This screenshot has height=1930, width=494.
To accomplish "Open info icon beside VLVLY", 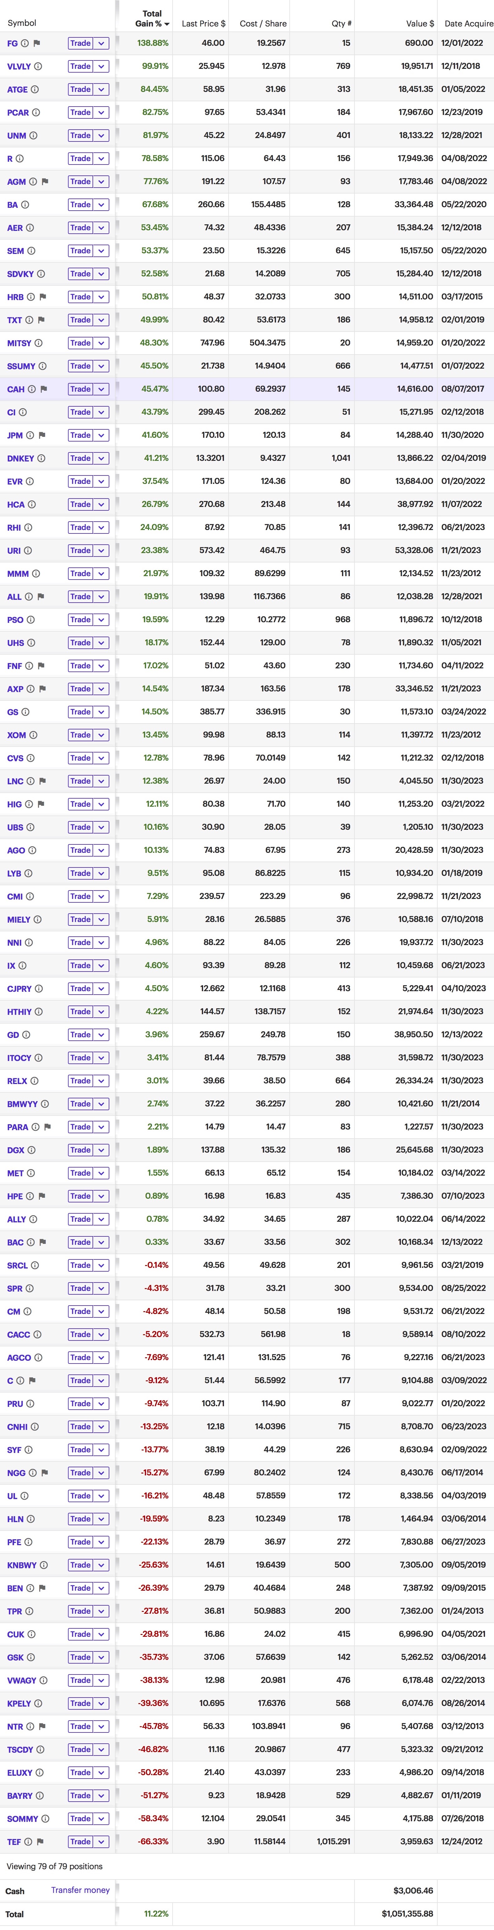I will click(x=38, y=67).
